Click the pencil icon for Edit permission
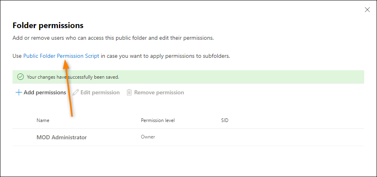This screenshot has height=177, width=377. (x=75, y=93)
